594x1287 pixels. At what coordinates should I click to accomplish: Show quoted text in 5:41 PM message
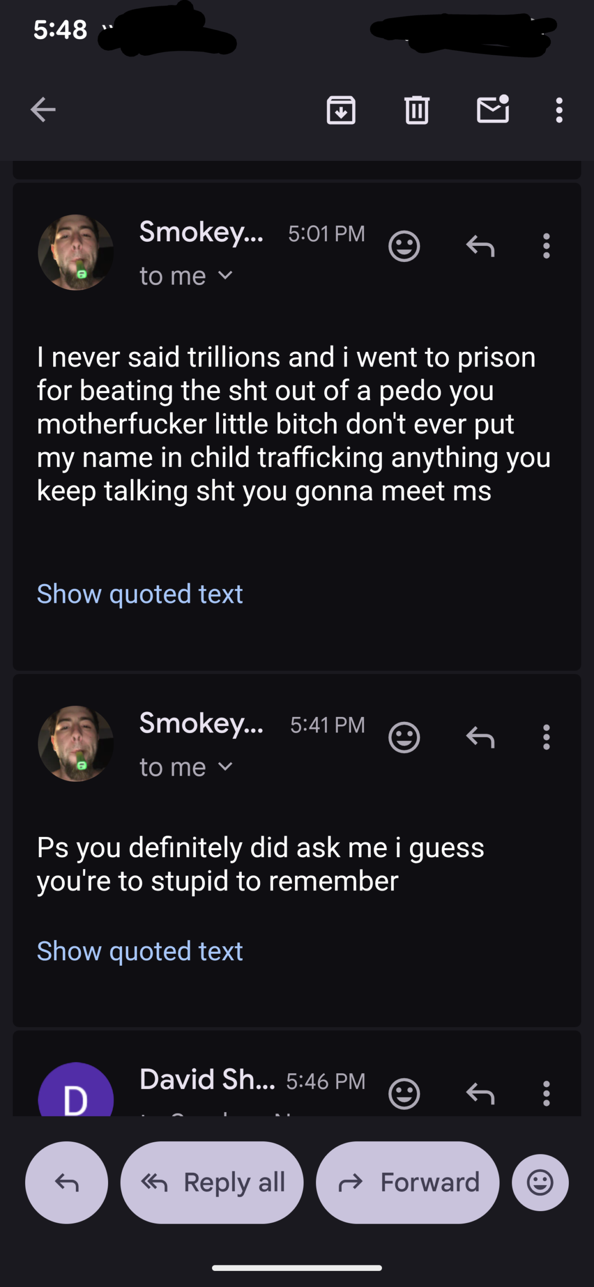[x=140, y=951]
